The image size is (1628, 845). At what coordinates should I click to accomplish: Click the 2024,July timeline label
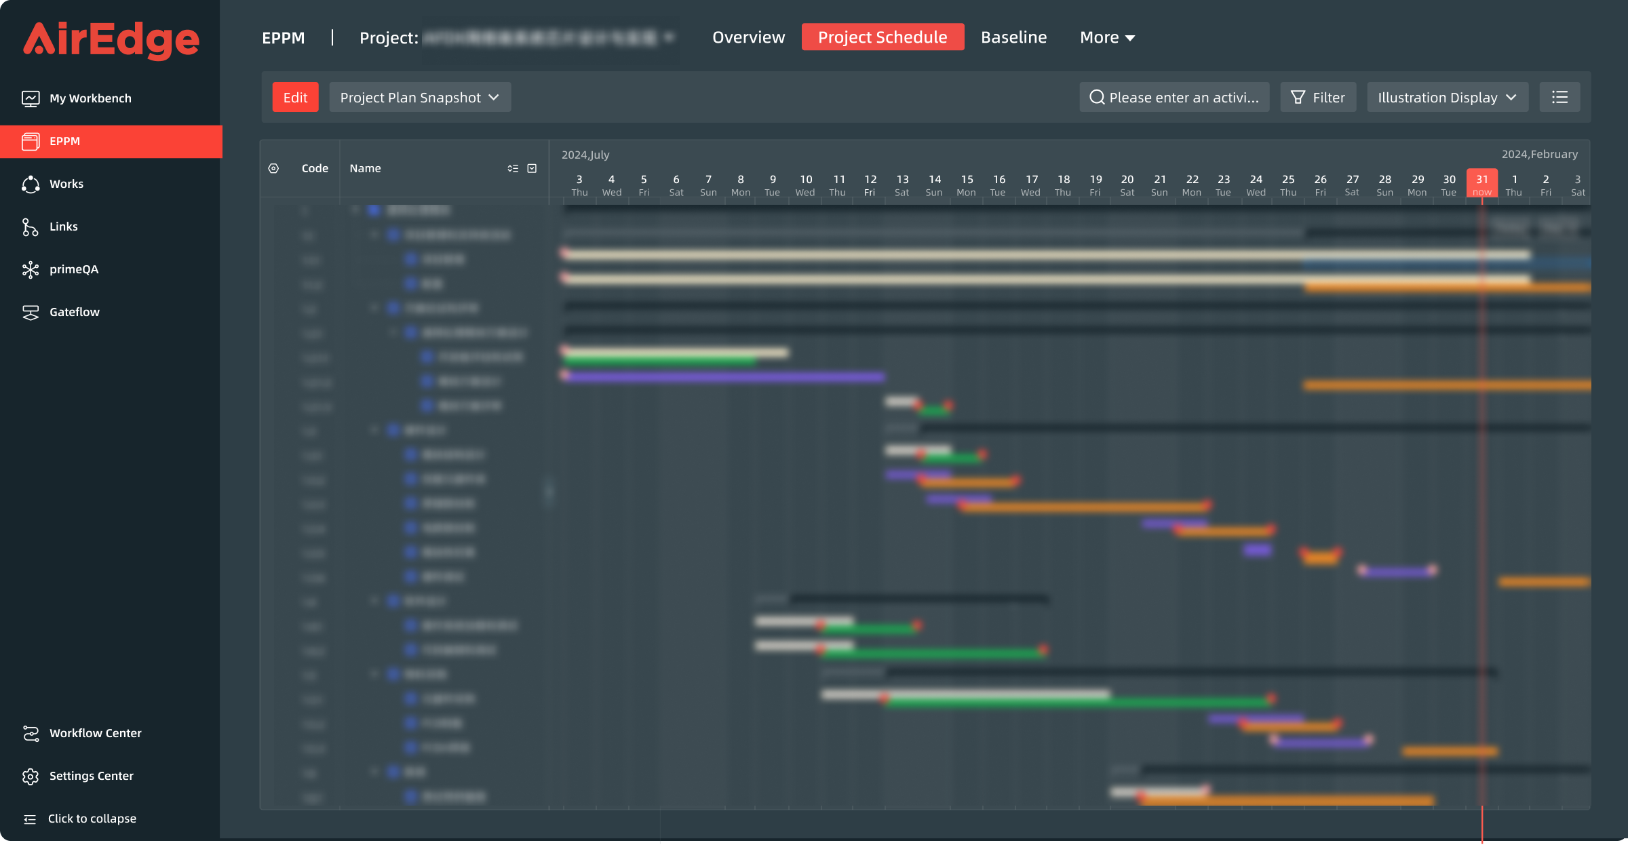[x=585, y=155]
